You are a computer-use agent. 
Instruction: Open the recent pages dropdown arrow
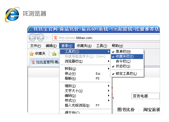coord(47,38)
